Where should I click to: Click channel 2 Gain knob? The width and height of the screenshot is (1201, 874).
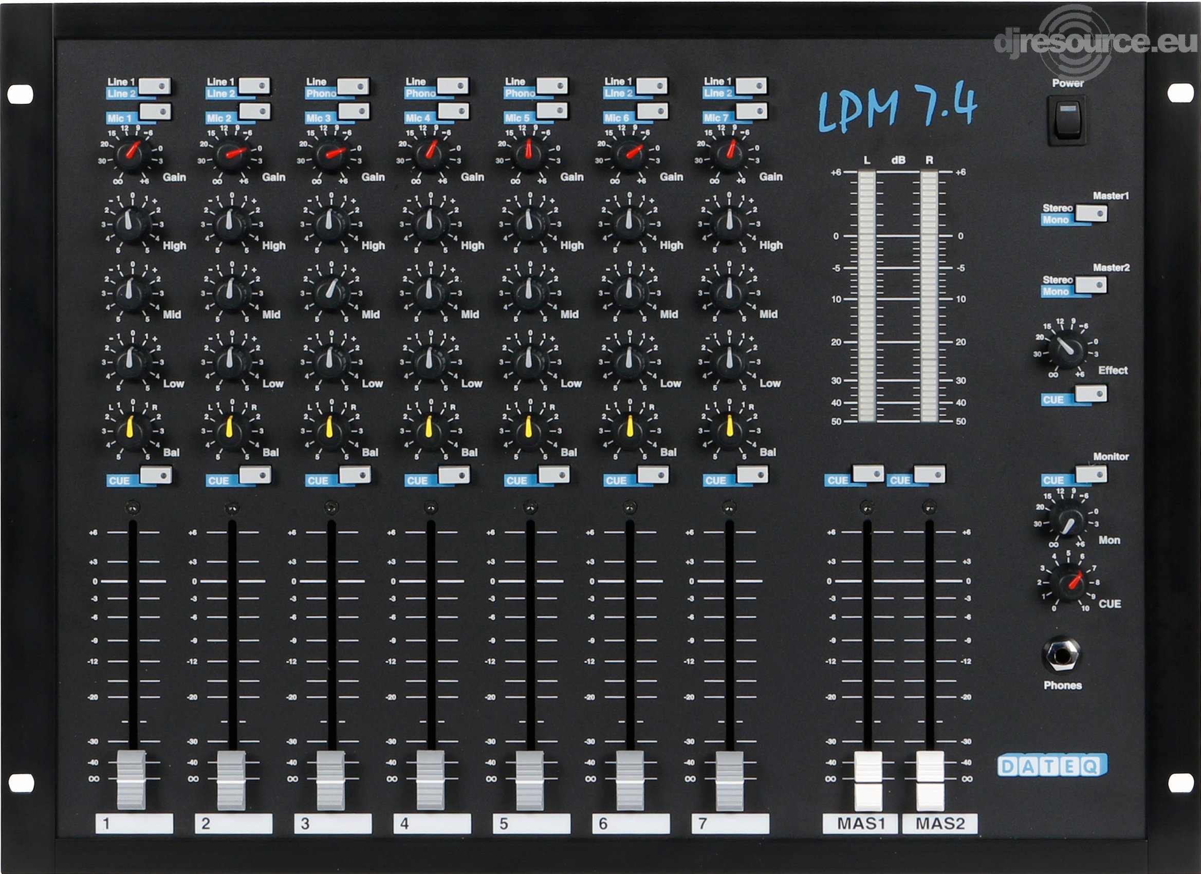[x=231, y=154]
